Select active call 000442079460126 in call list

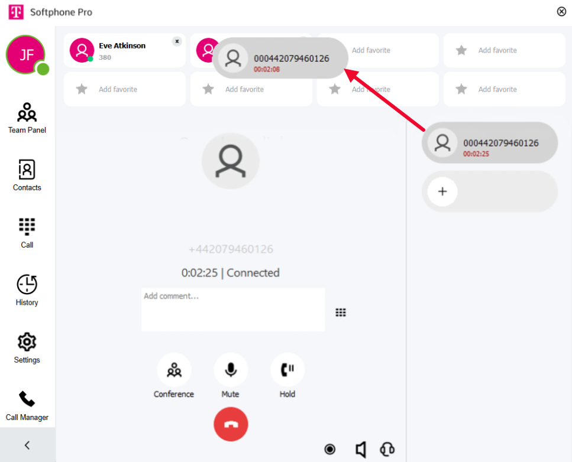[x=490, y=142]
